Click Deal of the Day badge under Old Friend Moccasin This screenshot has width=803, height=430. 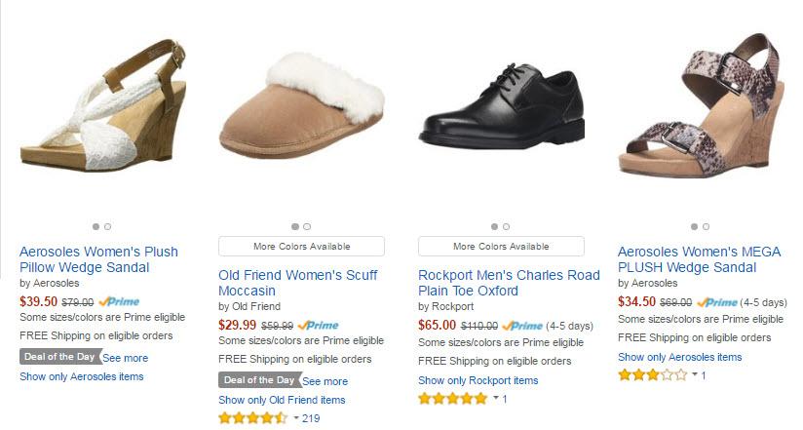pos(258,380)
